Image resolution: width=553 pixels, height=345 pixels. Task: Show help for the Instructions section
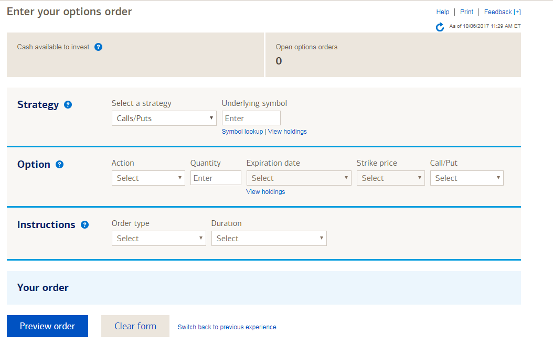[x=84, y=225]
